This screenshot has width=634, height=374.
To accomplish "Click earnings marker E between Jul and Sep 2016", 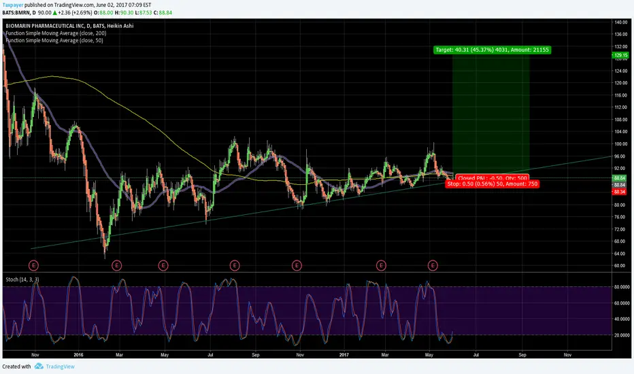I will click(x=235, y=266).
